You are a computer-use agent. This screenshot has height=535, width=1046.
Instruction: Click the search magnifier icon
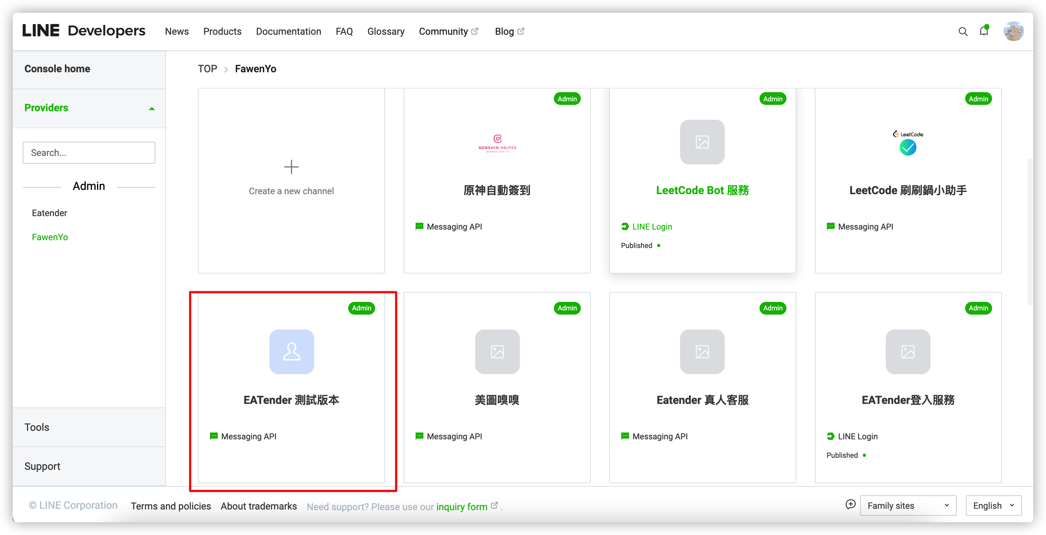click(962, 32)
